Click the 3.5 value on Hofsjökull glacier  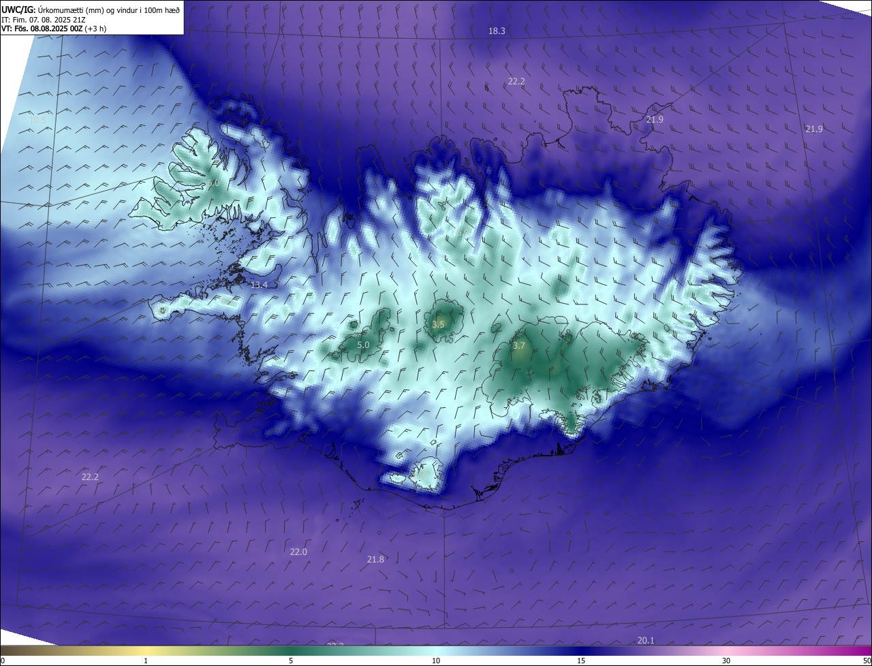(438, 324)
